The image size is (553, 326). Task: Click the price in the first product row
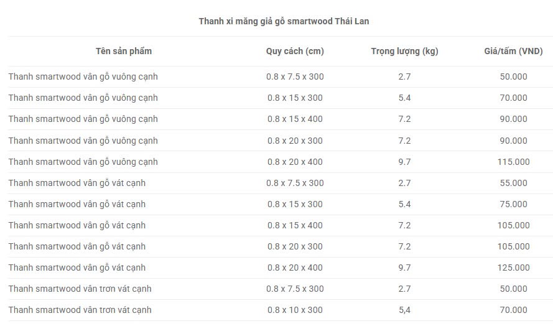point(513,77)
